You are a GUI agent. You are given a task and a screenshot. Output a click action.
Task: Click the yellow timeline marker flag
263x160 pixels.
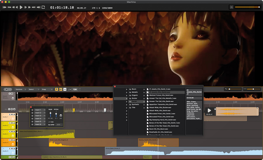(x=74, y=110)
